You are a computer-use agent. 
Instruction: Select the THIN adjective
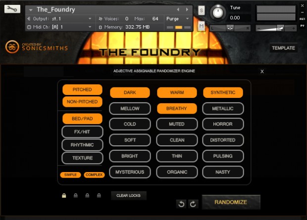(x=177, y=156)
